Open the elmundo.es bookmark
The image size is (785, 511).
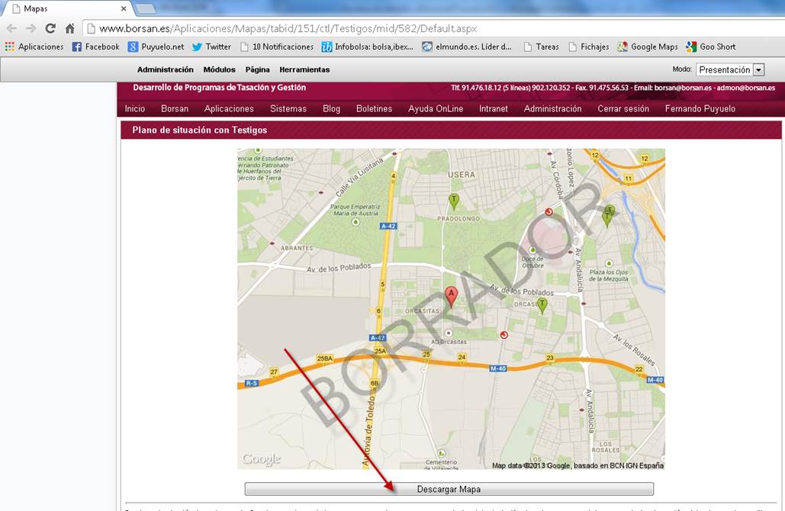point(467,47)
